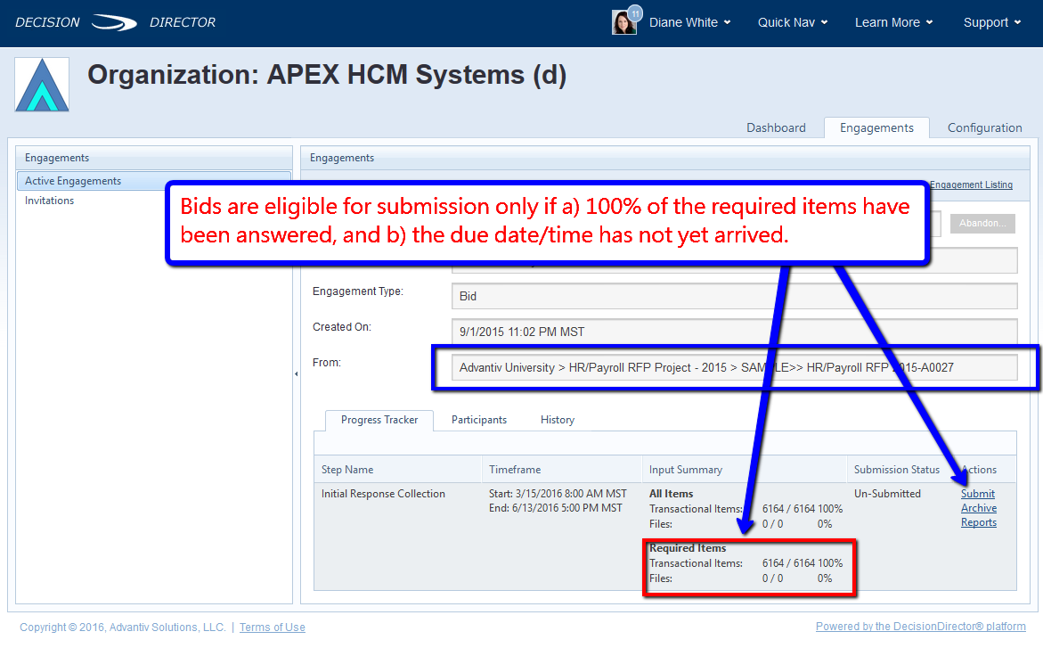Collapse the left panel splitter arrow
The width and height of the screenshot is (1043, 648).
[296, 374]
